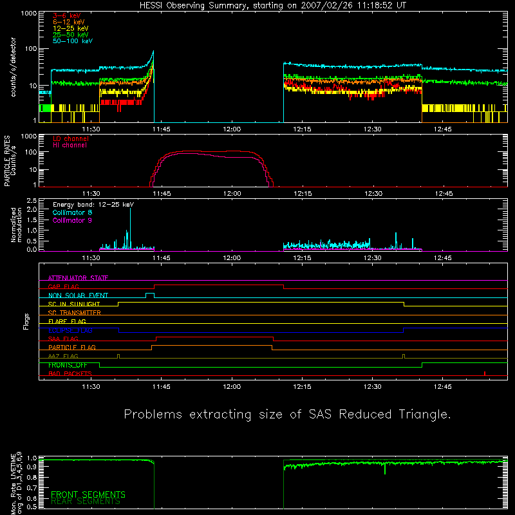Click the 12:15 tick label under count-rate panel
The image size is (515, 515).
302,129
